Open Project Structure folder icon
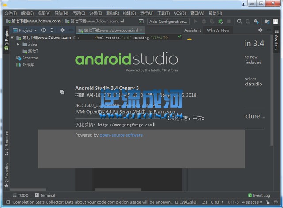Screen dimensions: 283x208 [267, 22]
